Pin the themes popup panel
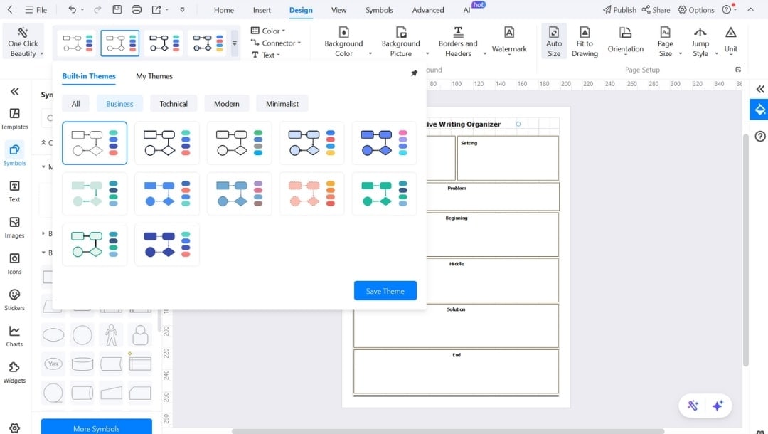The height and width of the screenshot is (434, 768). (x=414, y=73)
